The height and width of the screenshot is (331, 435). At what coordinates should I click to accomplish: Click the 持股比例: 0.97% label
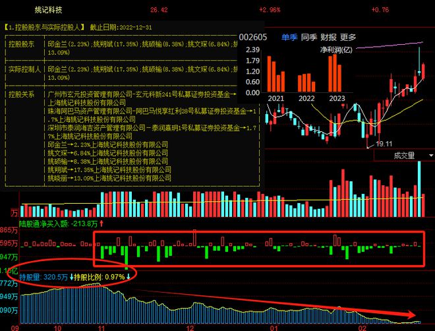coord(100,277)
